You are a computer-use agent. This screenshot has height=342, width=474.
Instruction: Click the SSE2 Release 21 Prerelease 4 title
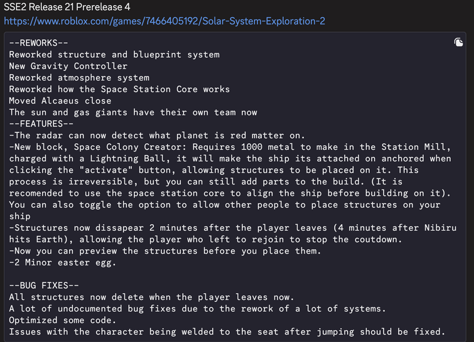pyautogui.click(x=67, y=7)
